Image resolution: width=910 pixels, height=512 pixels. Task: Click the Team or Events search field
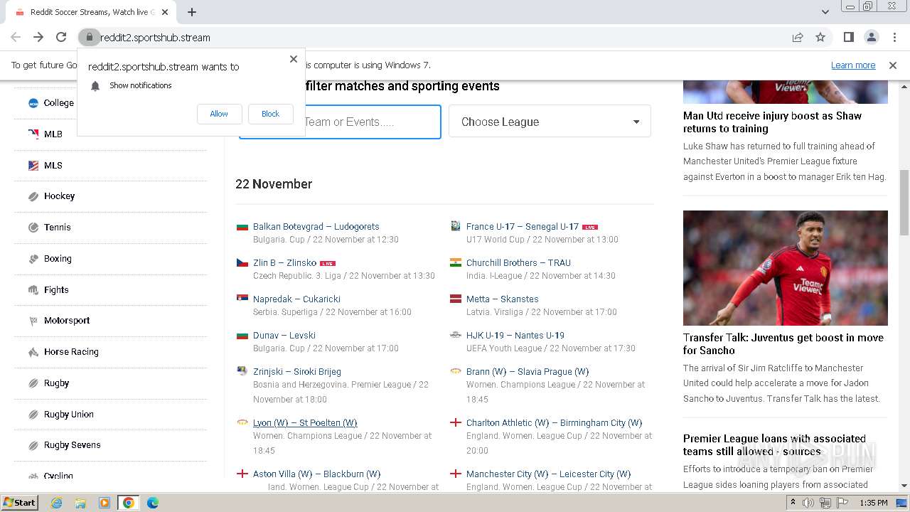pyautogui.click(x=340, y=122)
